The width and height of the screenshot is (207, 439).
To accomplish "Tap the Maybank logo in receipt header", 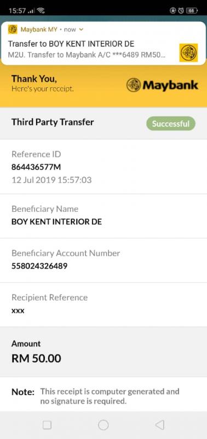I will pos(162,85).
